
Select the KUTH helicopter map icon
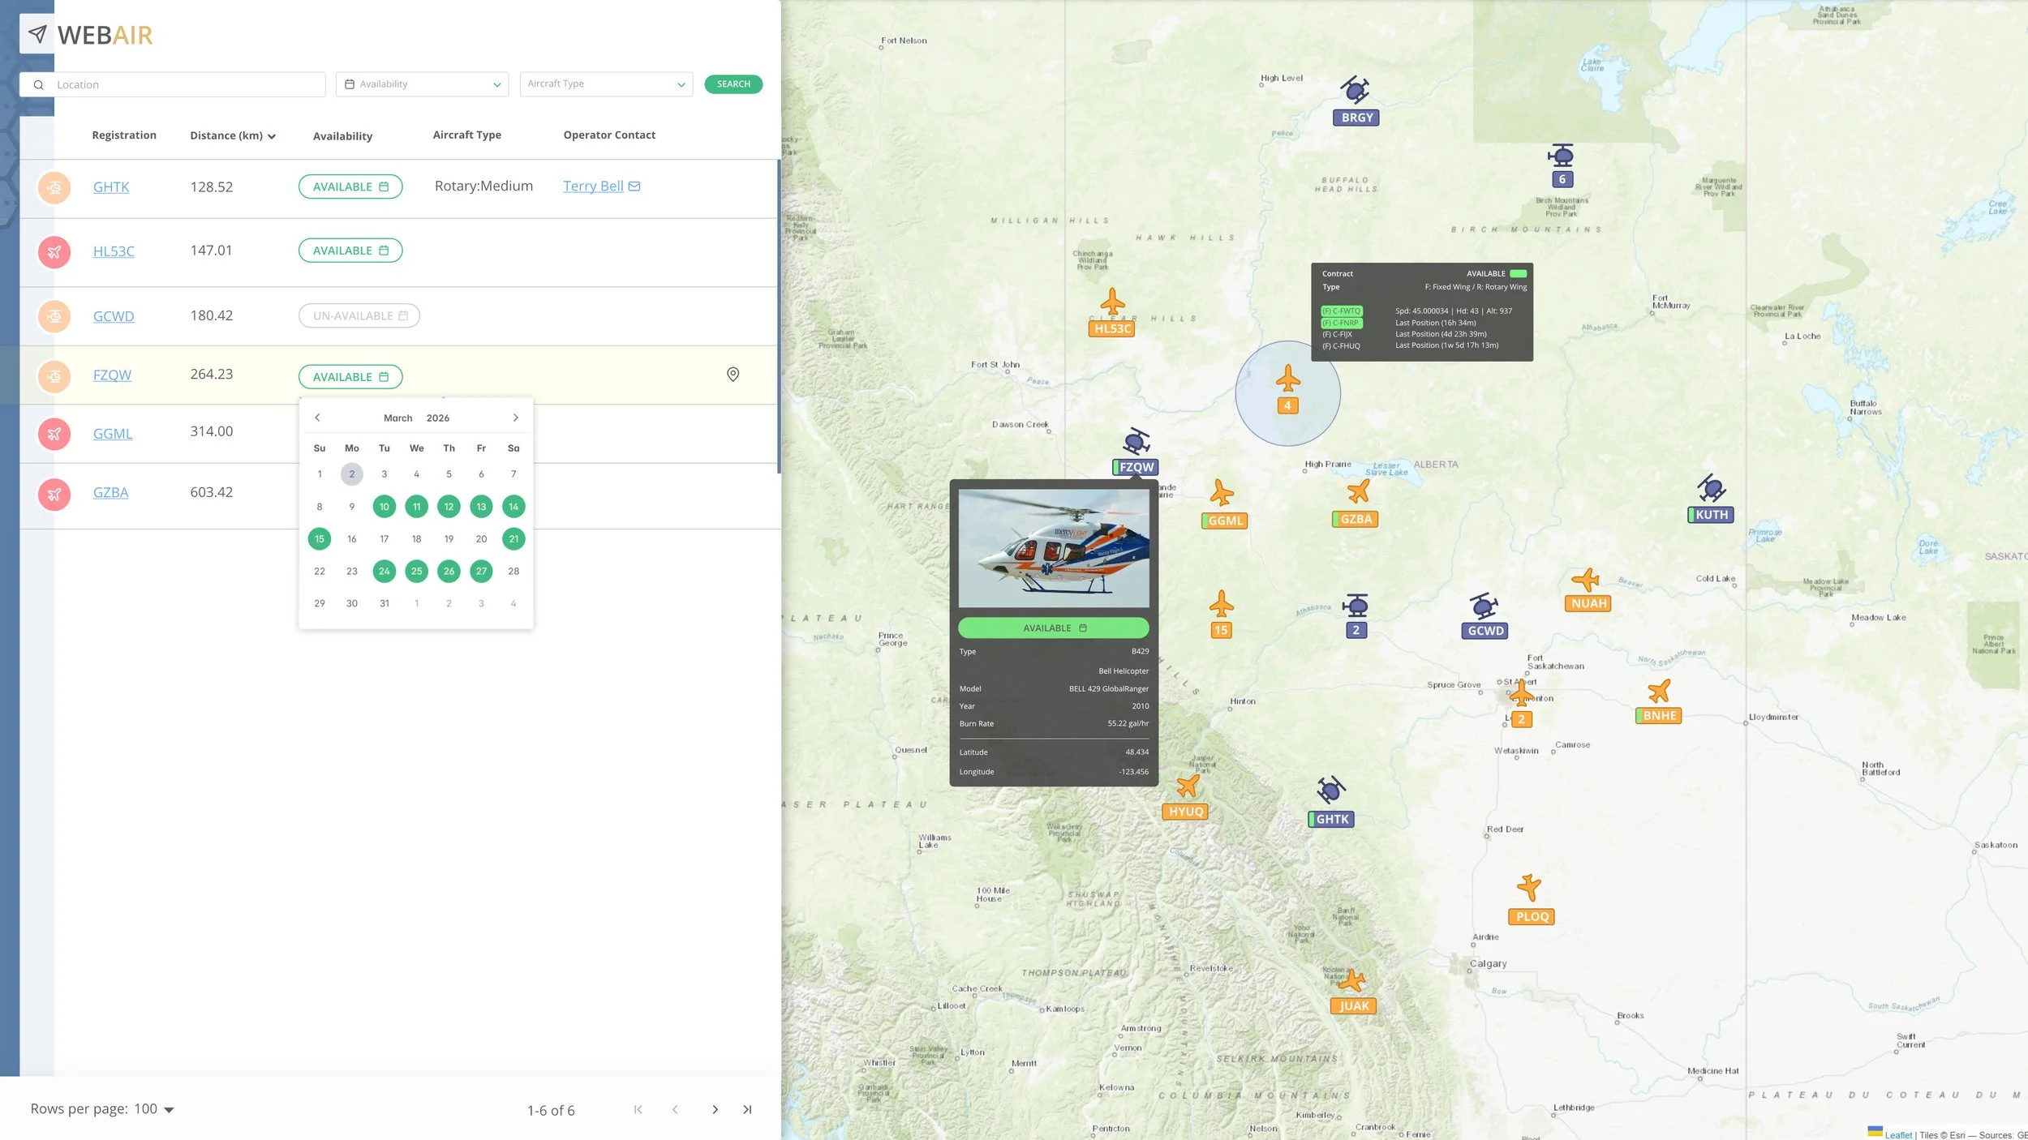[1711, 489]
